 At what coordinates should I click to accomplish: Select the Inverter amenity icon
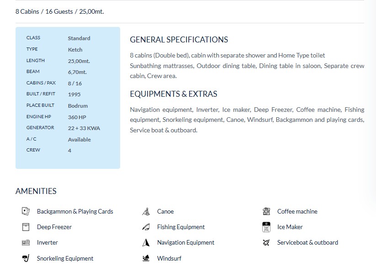tap(26, 242)
